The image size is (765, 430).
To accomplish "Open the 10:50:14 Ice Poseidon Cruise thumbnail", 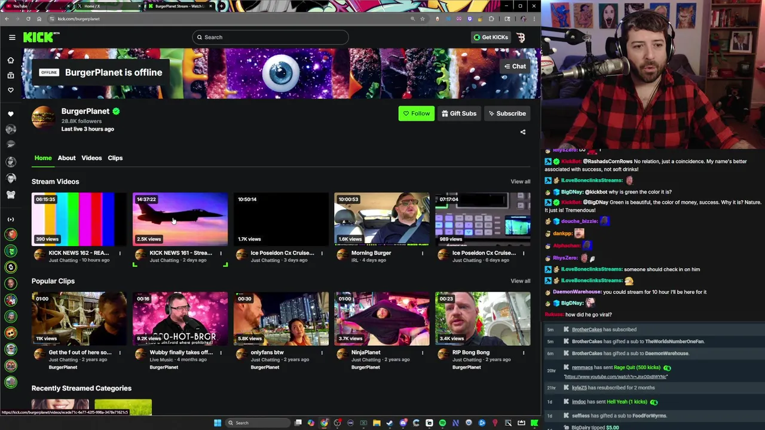I will pyautogui.click(x=281, y=219).
